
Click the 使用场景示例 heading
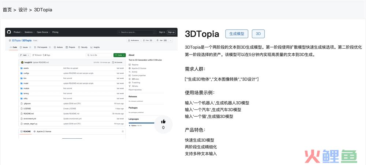(x=199, y=93)
